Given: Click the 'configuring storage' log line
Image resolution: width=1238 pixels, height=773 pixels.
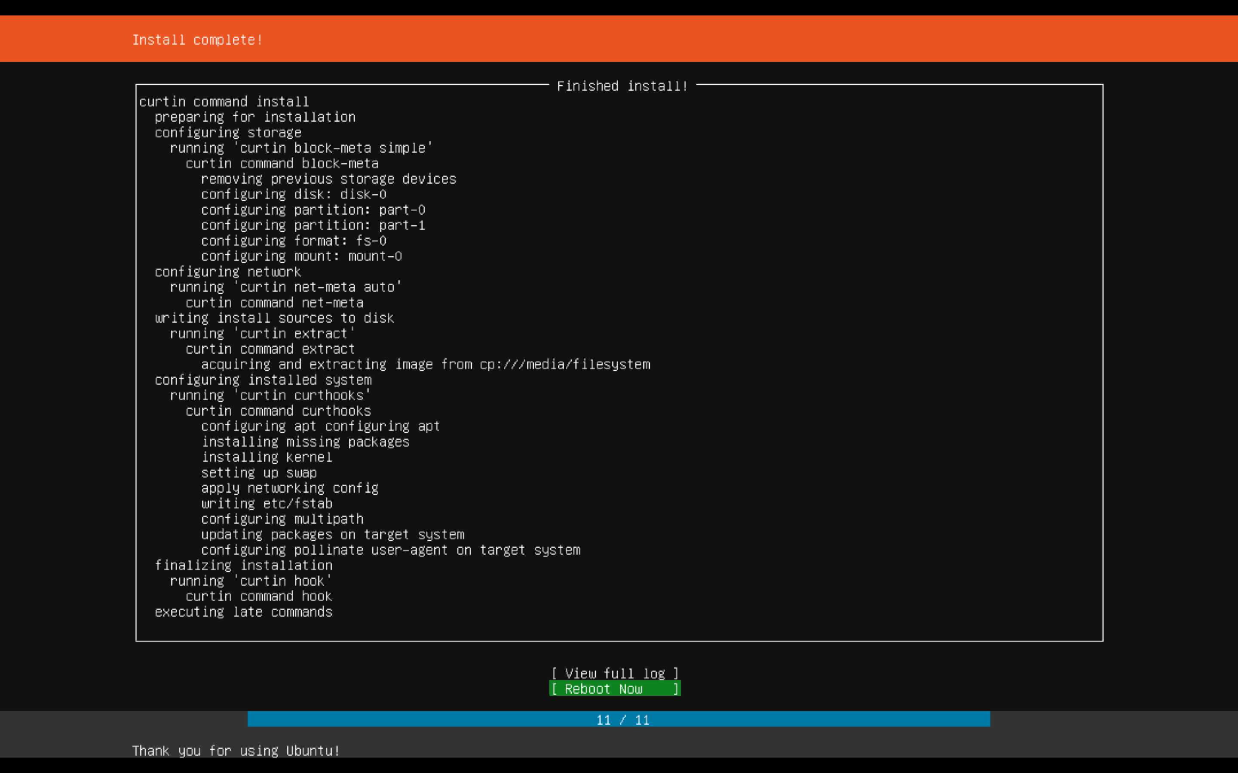Looking at the screenshot, I should click(228, 132).
